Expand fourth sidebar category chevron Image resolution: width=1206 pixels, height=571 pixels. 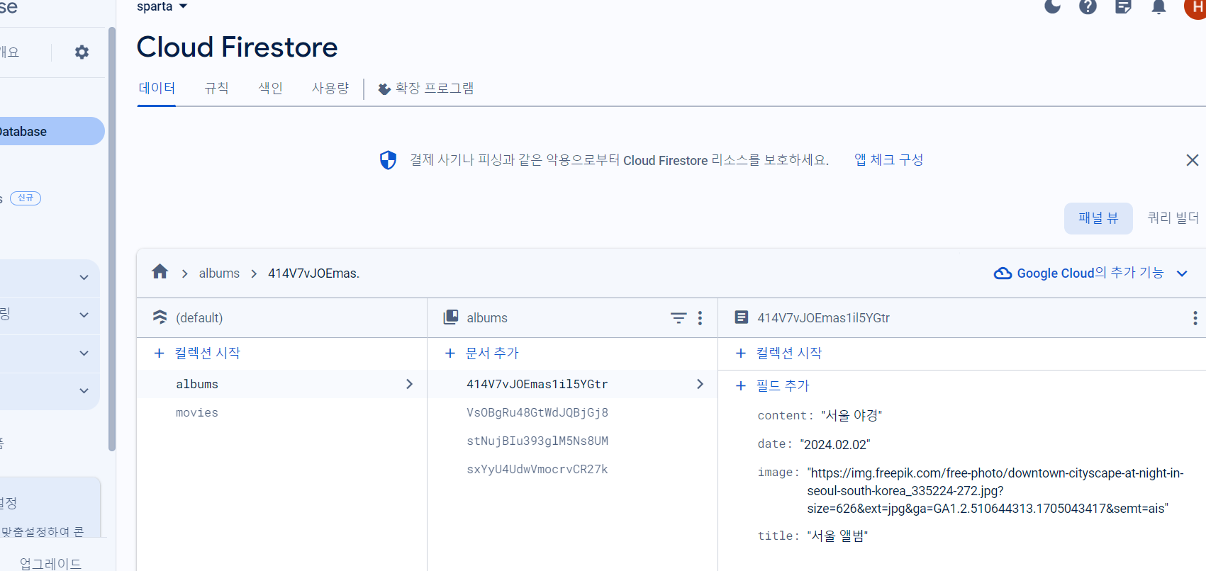pyautogui.click(x=84, y=390)
